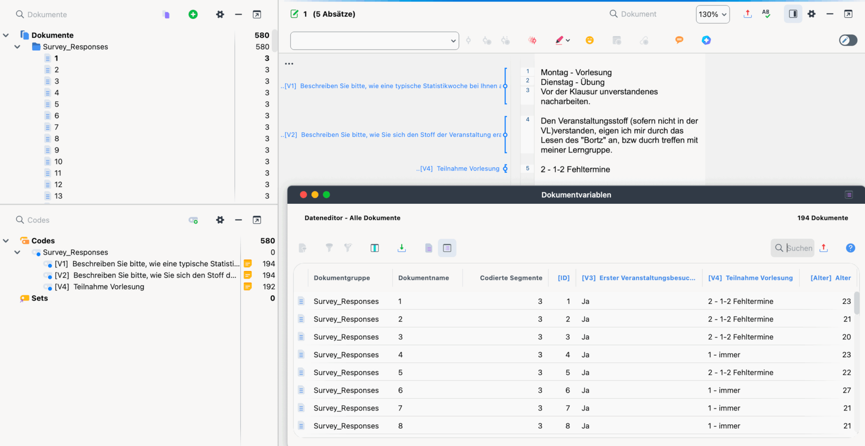This screenshot has height=446, width=865.
Task: Click the green import documents plus icon
Action: 193,15
